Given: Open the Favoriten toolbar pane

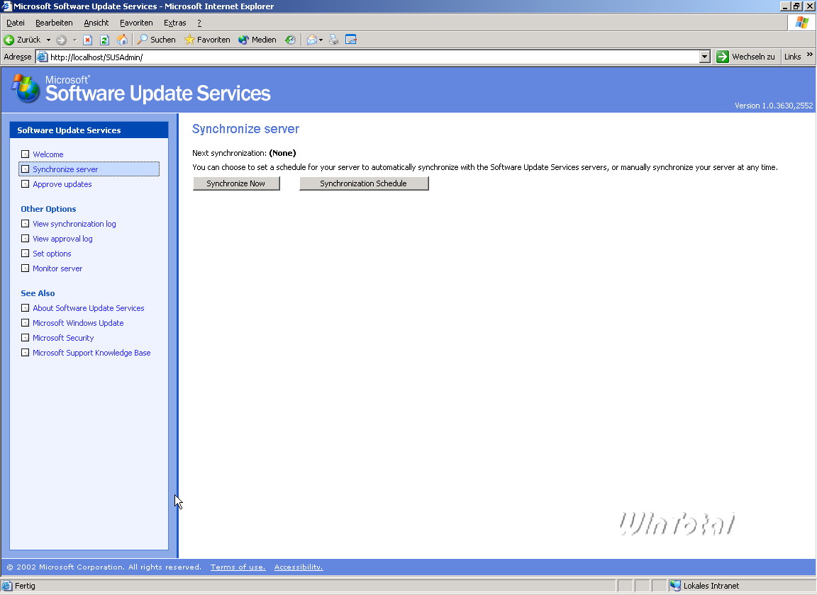Looking at the screenshot, I should click(x=207, y=40).
